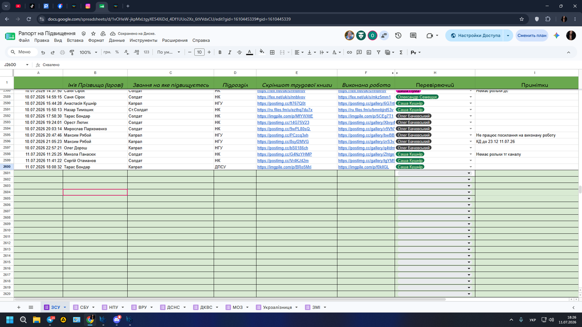Select the Олександр Семещук reviewer chip
The height and width of the screenshot is (327, 582).
coord(417,97)
